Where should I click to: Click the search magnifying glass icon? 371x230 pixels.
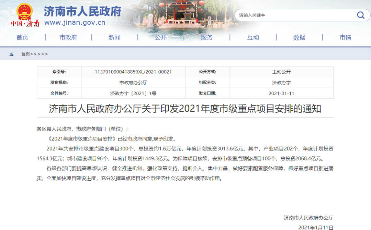click(360, 15)
